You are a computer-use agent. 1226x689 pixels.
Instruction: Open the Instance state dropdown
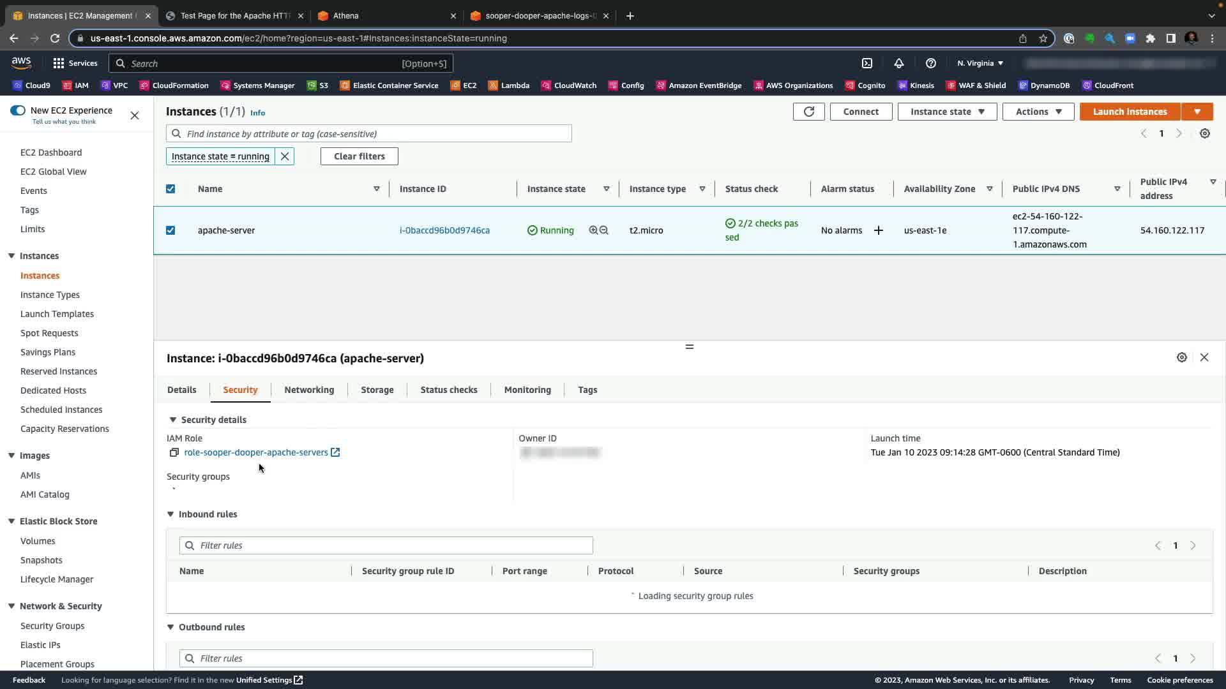click(x=947, y=112)
